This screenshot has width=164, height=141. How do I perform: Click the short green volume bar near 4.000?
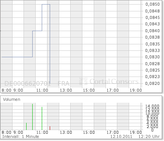pos(26,126)
